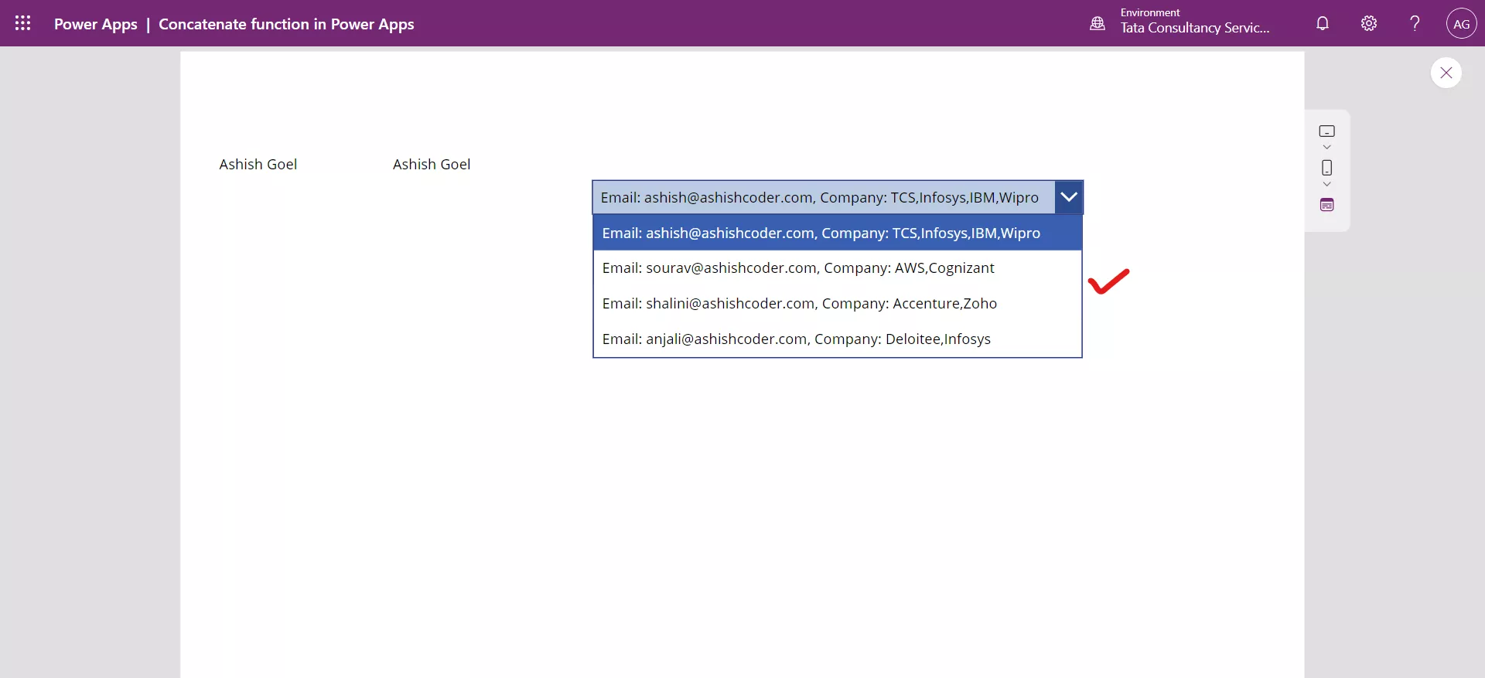The image size is (1485, 678).
Task: Click the dropdown's selected value field
Action: tap(823, 197)
